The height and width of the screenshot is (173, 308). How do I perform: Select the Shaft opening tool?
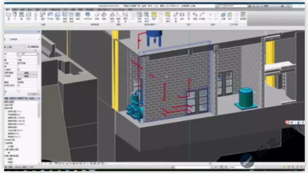coord(182,16)
